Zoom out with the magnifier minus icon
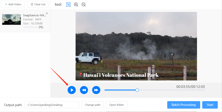 84,4
